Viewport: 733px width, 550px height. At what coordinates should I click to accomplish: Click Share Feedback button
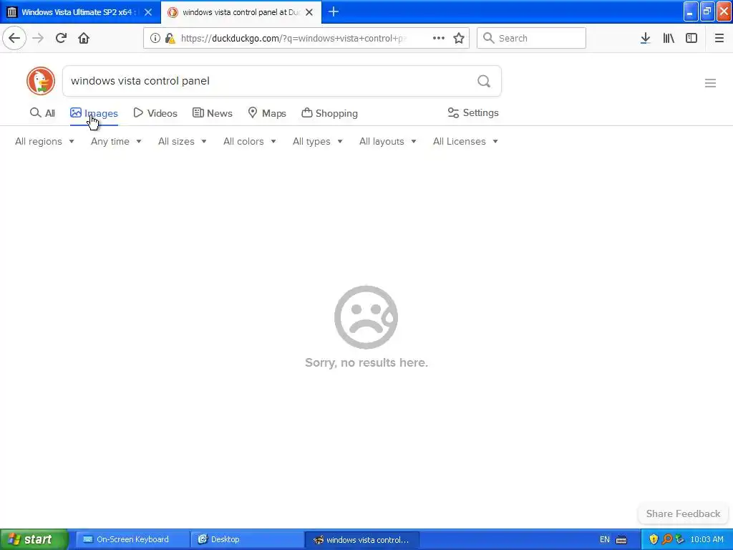(x=683, y=513)
